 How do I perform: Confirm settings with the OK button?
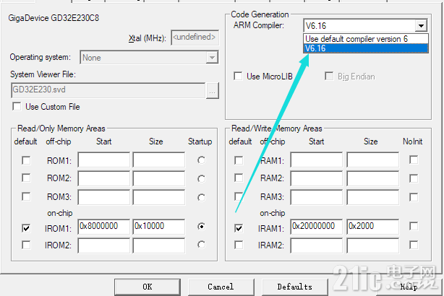coord(148,287)
